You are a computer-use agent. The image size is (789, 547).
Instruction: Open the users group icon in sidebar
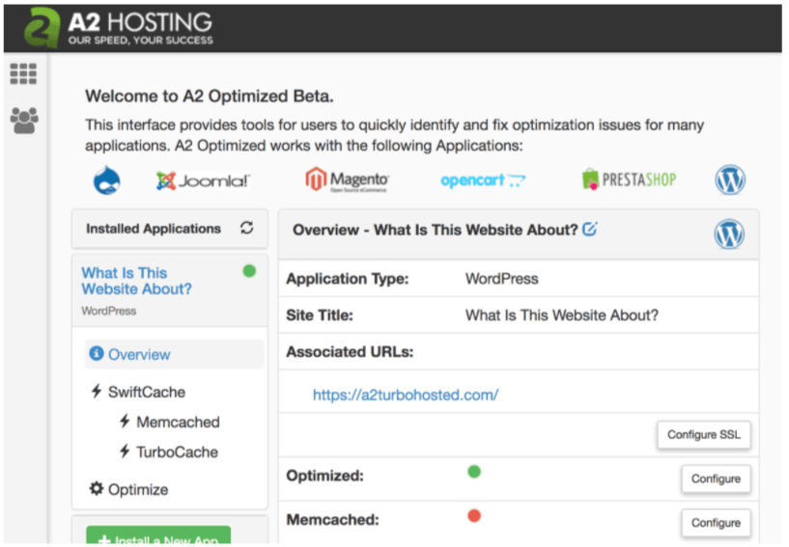[23, 121]
